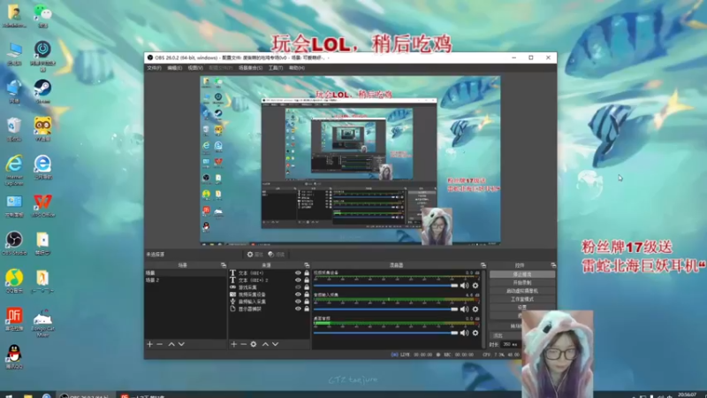The image size is (707, 398).
Task: Pop out the Sources dock panel
Action: pyautogui.click(x=307, y=265)
